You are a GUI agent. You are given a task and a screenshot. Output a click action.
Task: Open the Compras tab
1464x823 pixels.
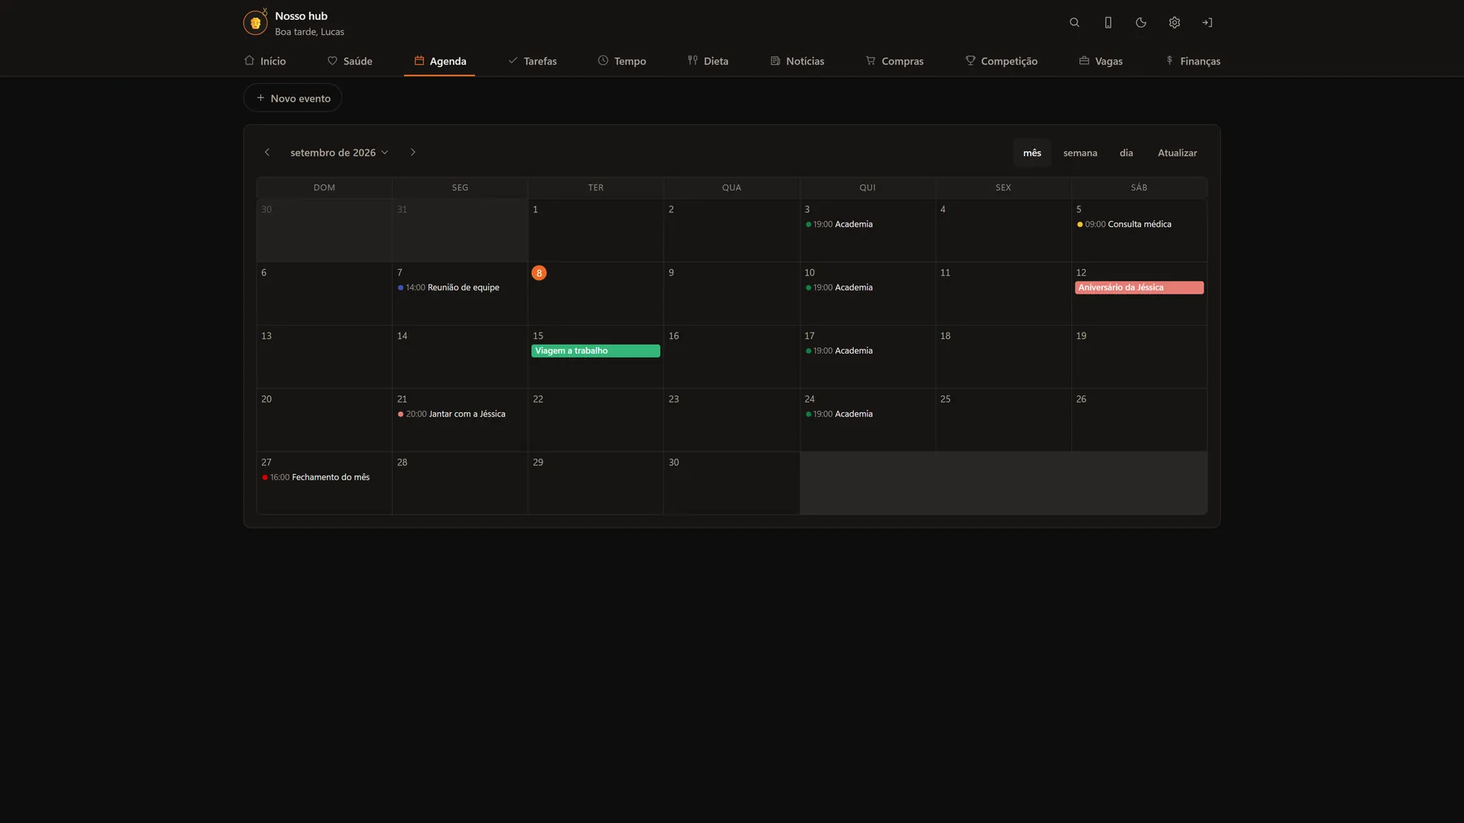click(895, 61)
